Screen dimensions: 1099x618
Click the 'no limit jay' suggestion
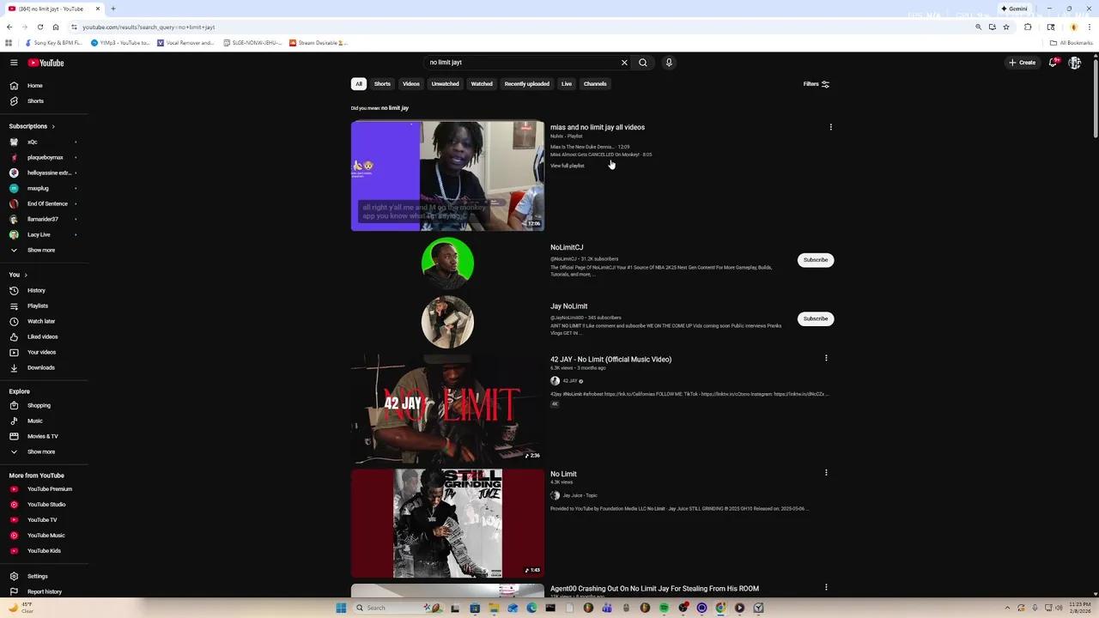(395, 108)
